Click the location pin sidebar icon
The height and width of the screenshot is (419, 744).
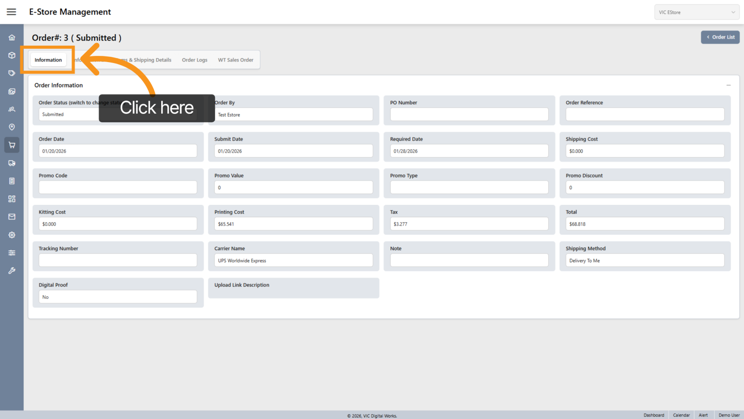[x=12, y=127]
